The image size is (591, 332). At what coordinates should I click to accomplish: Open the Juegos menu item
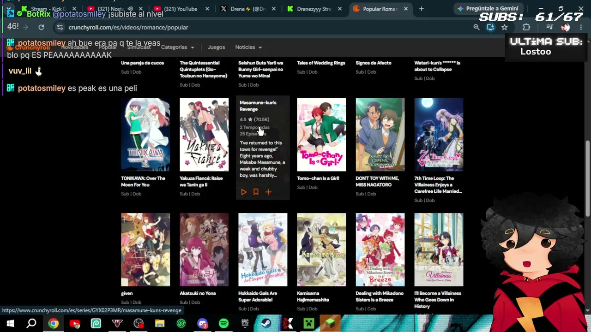tap(216, 47)
